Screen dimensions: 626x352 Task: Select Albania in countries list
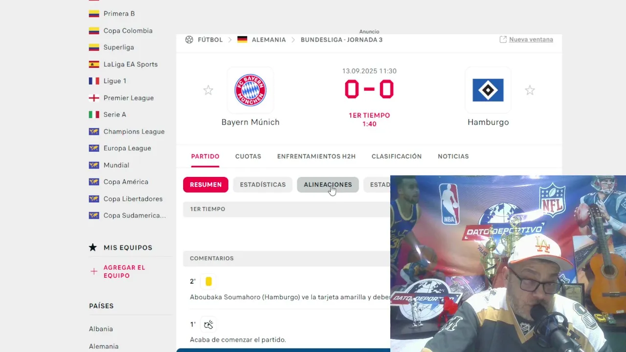pos(101,329)
